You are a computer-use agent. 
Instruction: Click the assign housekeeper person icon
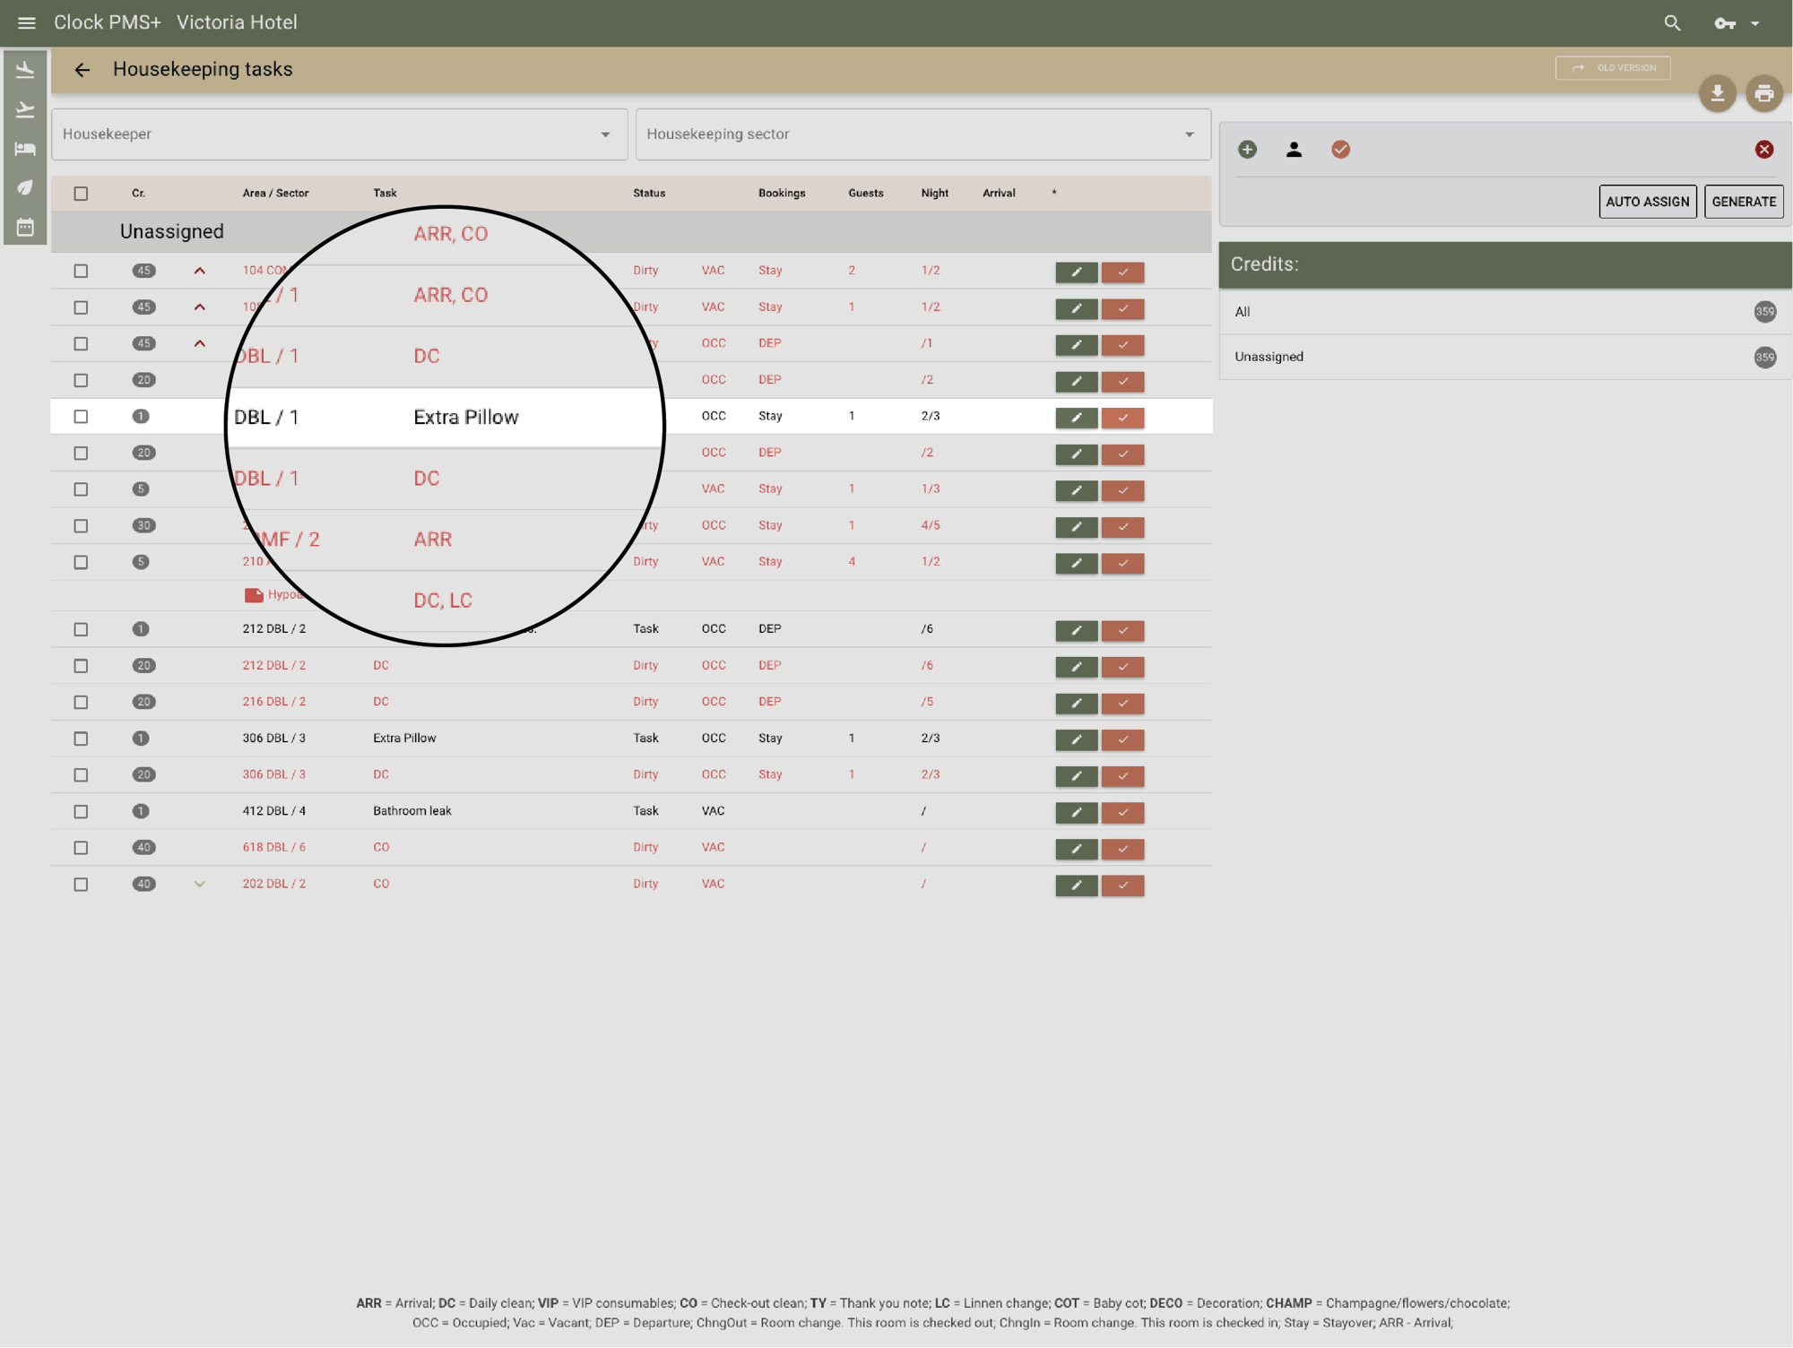(1294, 150)
